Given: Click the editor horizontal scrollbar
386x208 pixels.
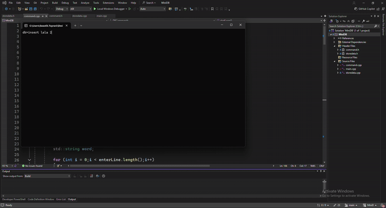Looking at the screenshot, I should coord(145,166).
